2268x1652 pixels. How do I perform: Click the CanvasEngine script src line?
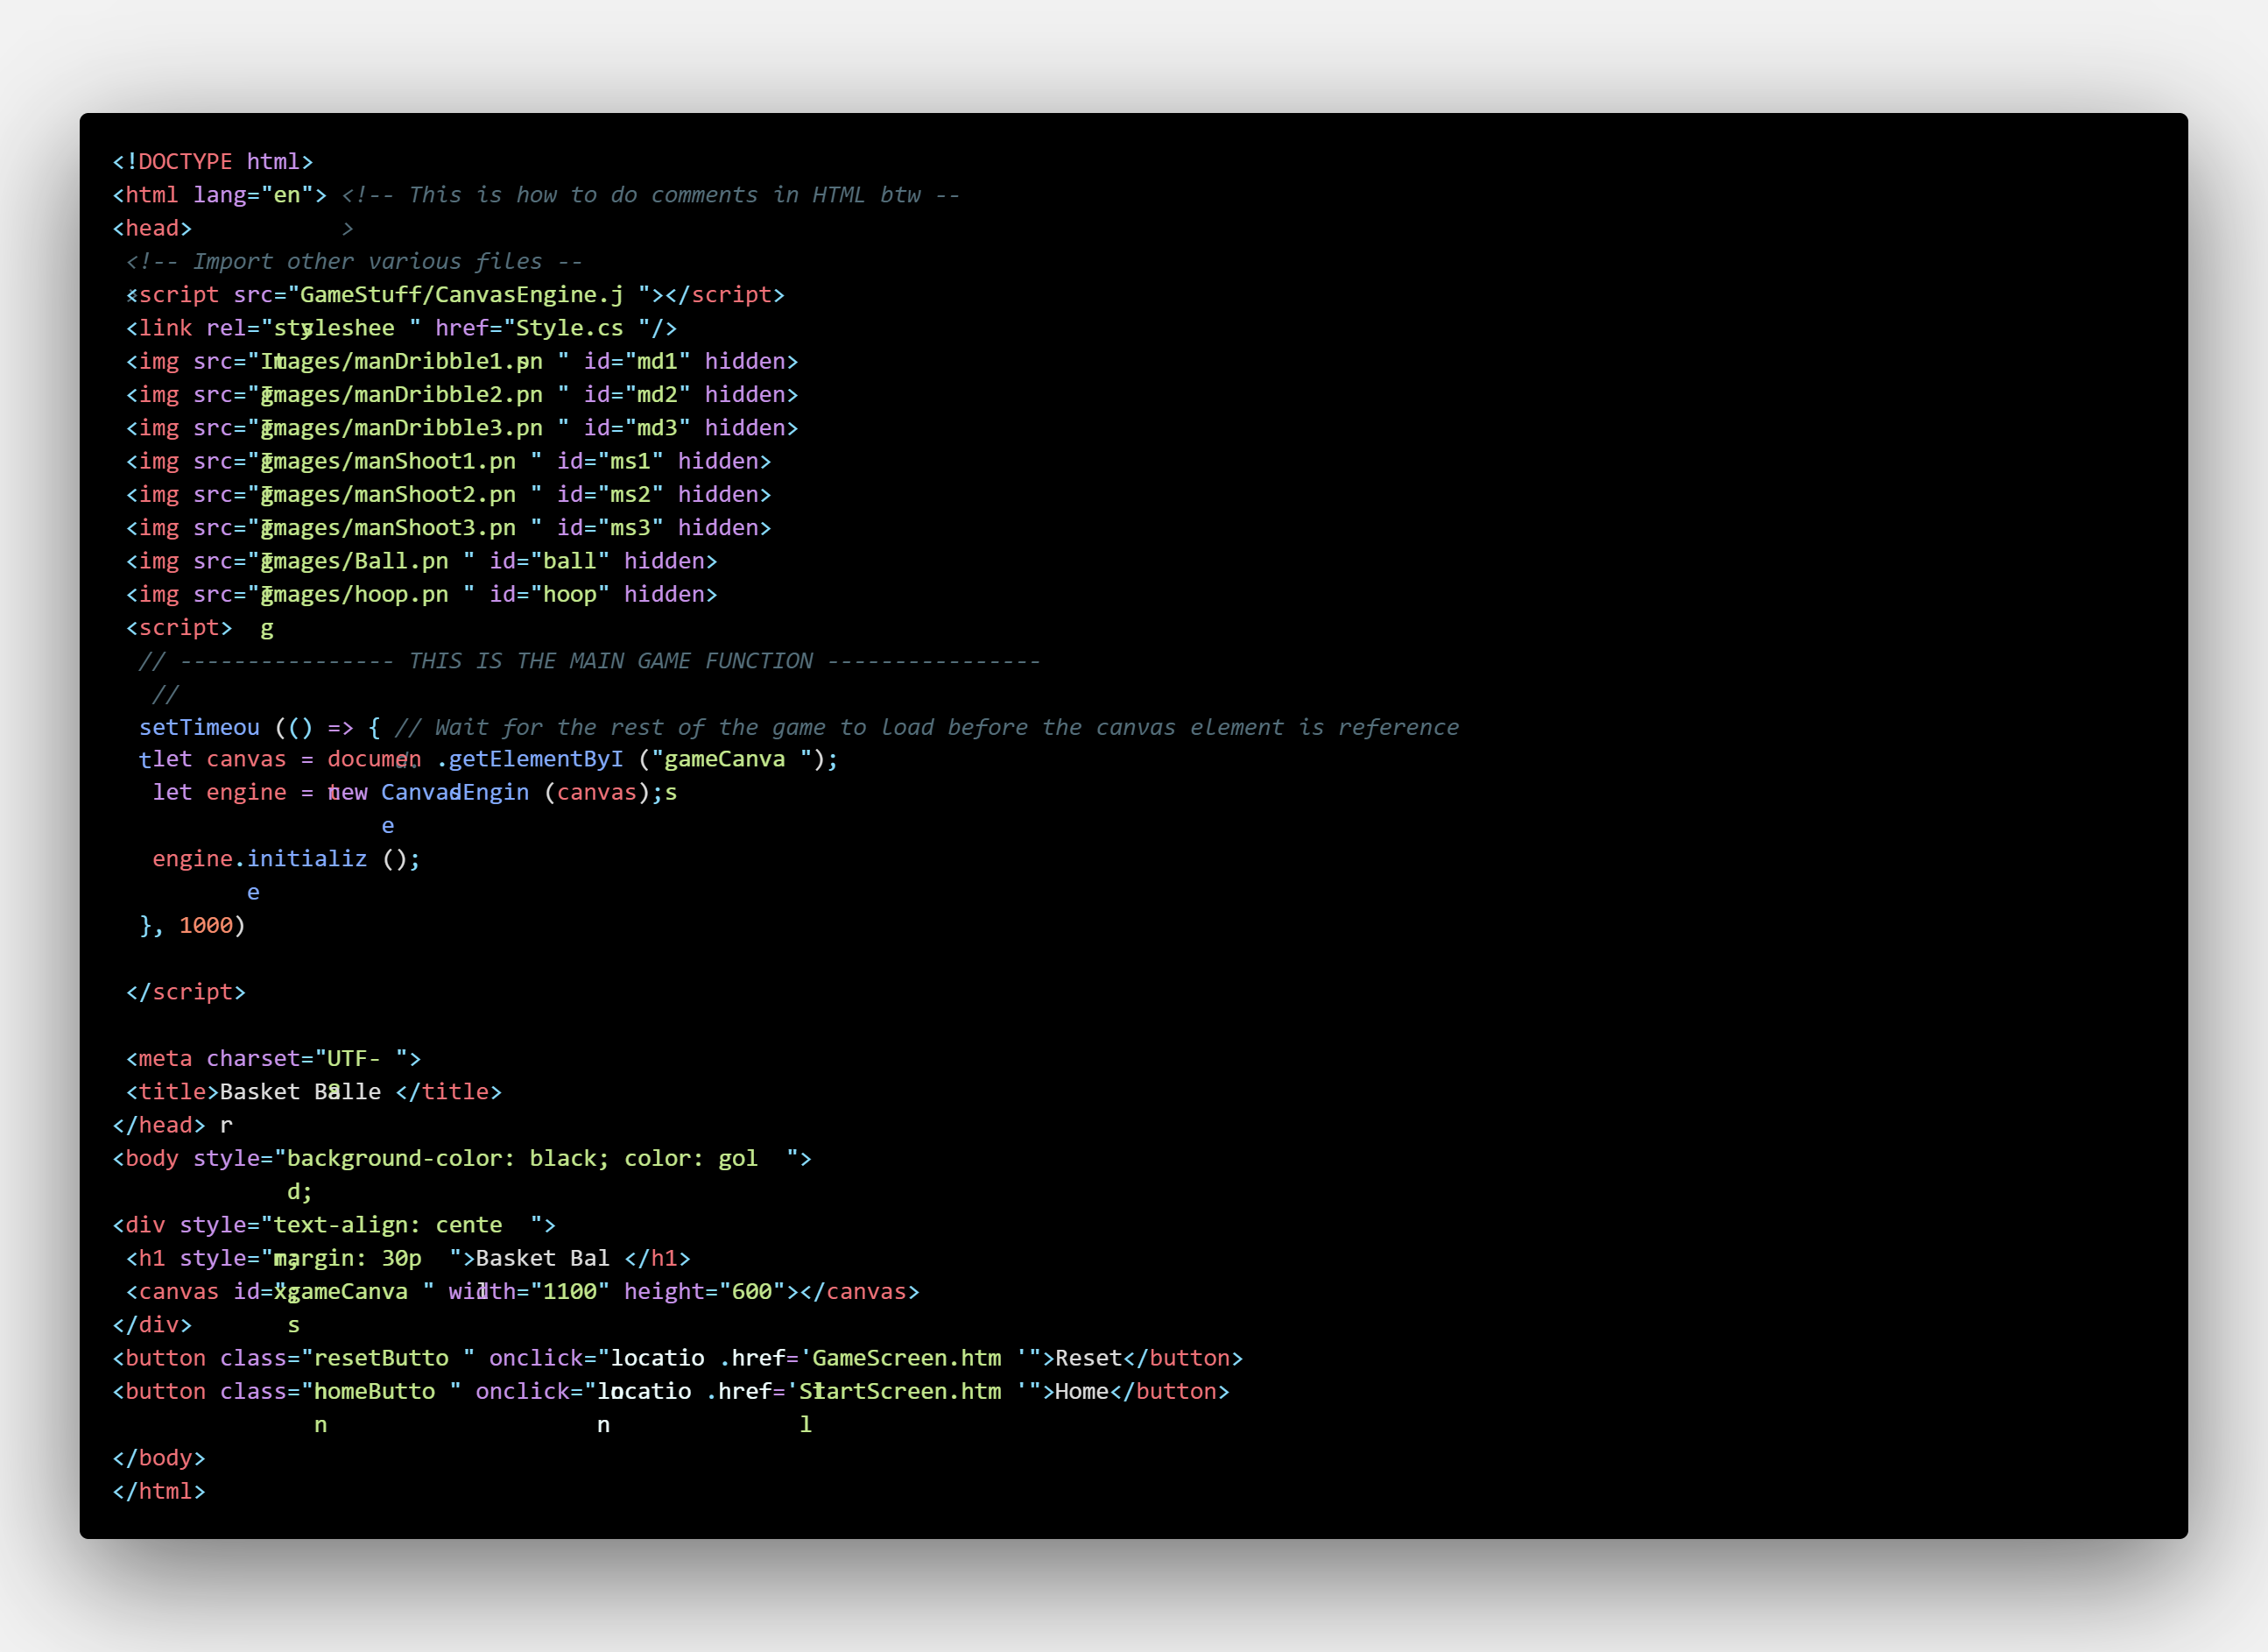click(x=455, y=295)
